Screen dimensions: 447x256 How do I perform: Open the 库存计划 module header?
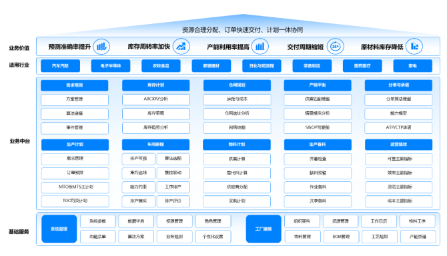pyautogui.click(x=155, y=85)
